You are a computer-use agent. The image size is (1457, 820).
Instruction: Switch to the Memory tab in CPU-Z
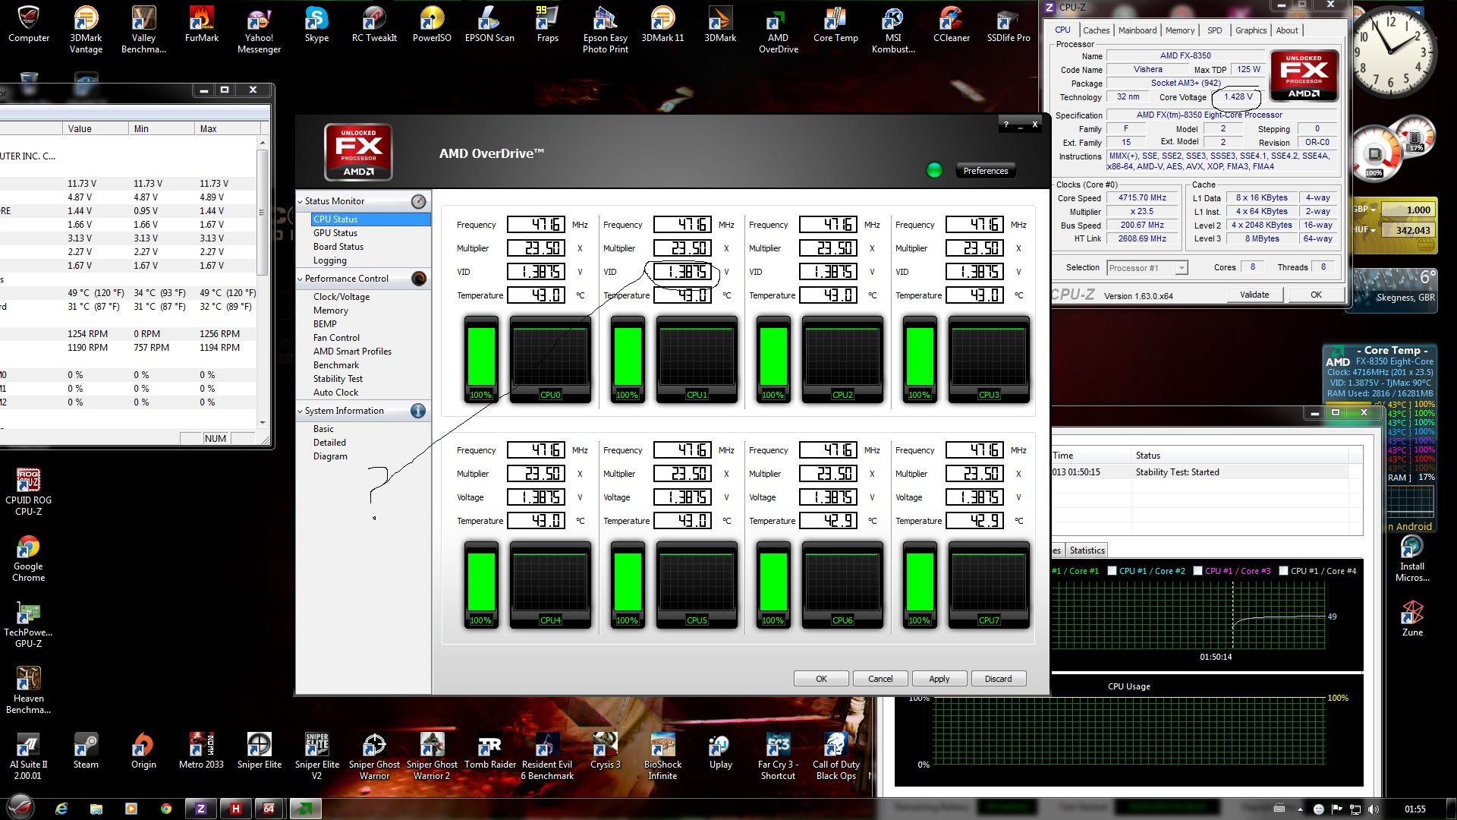1180,30
